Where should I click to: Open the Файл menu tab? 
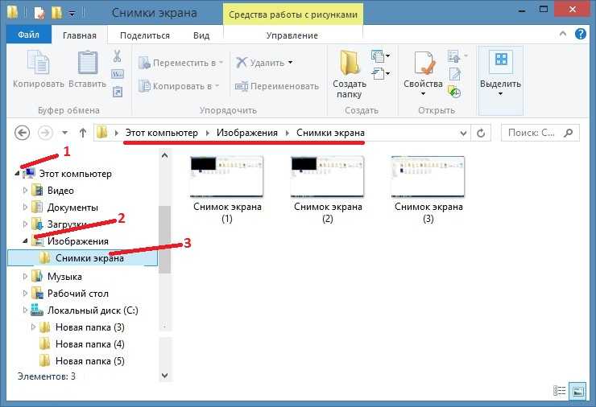pyautogui.click(x=28, y=35)
